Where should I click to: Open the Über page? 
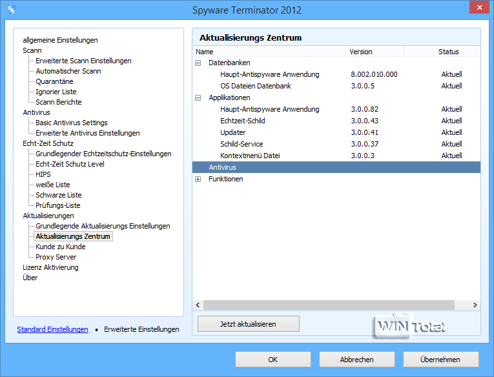(x=30, y=278)
